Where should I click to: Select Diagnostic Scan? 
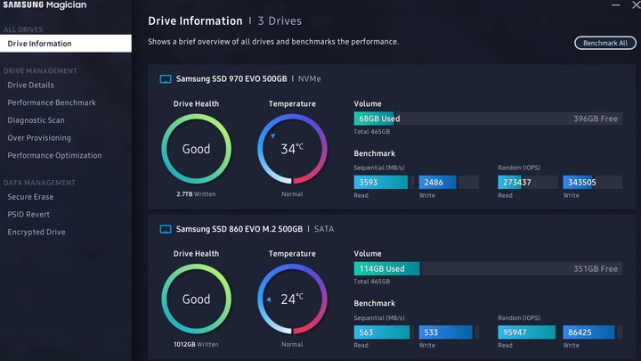coord(36,120)
